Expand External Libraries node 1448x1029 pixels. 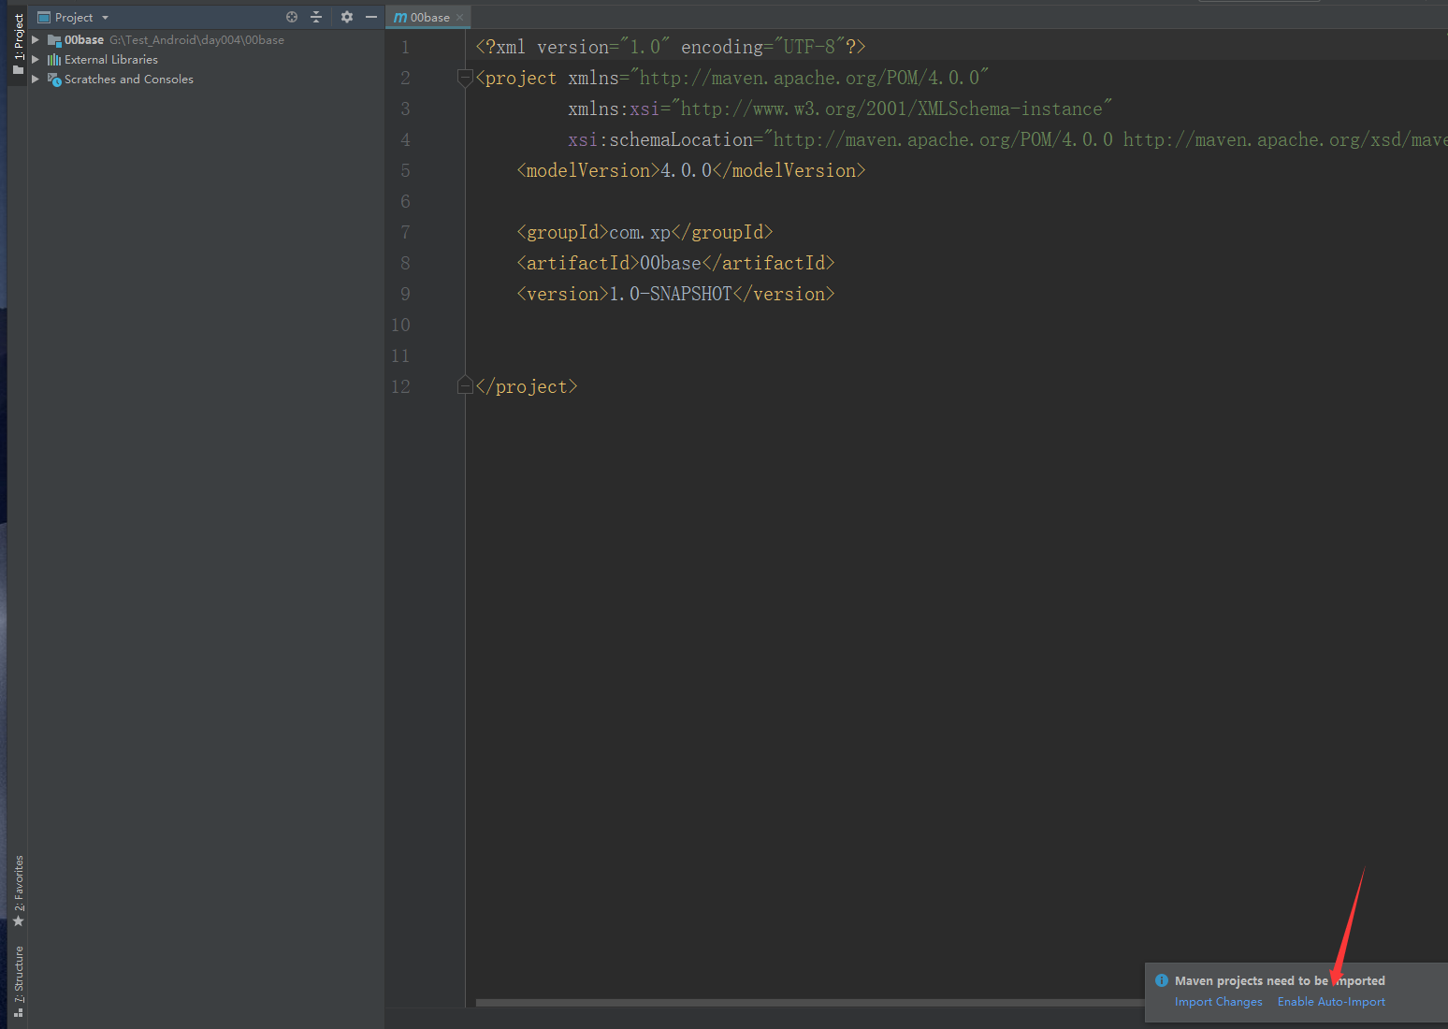(x=36, y=59)
